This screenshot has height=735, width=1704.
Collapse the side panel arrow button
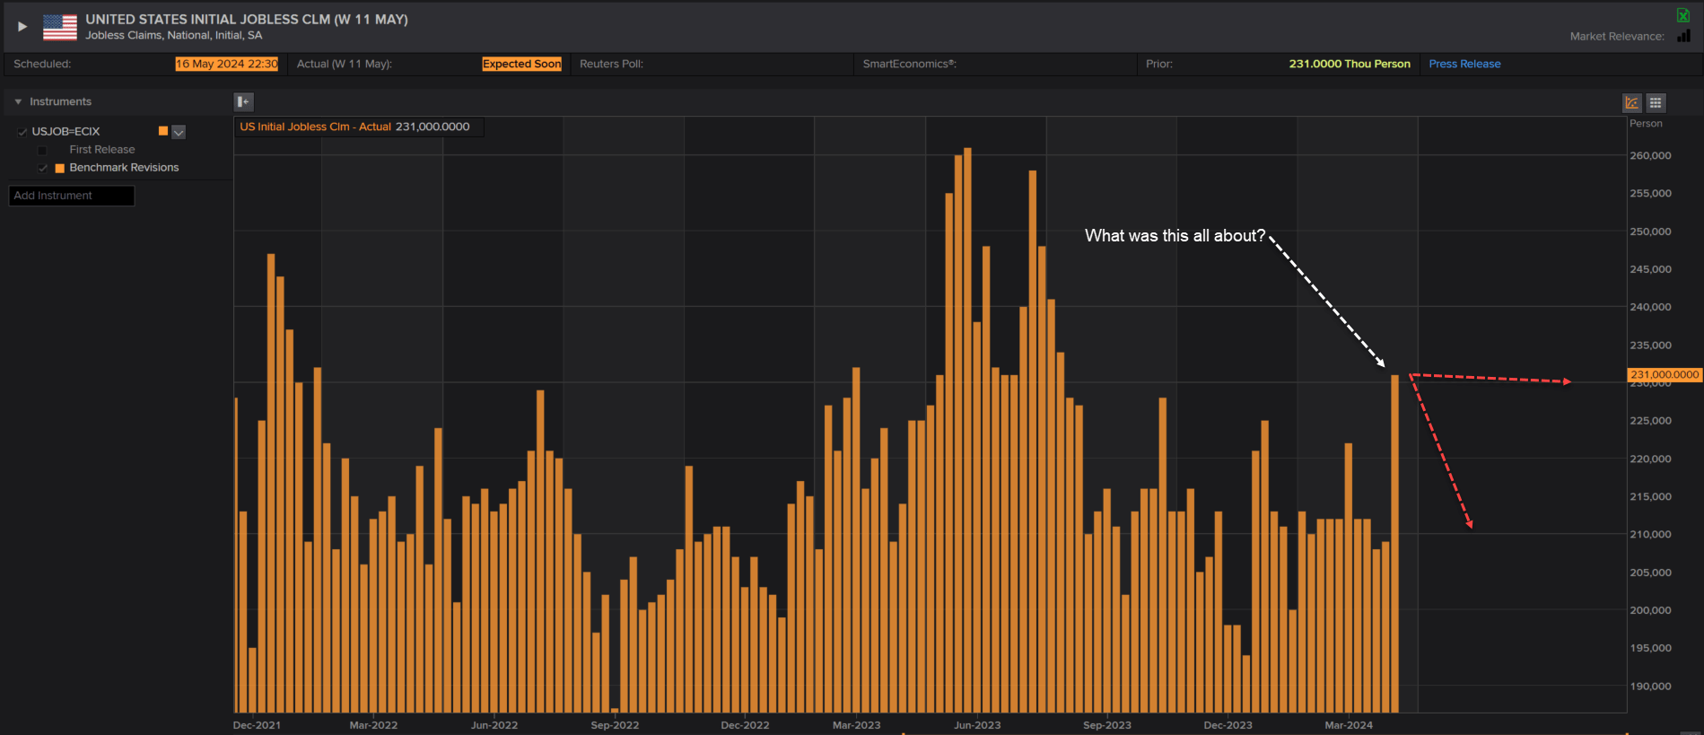pyautogui.click(x=244, y=102)
